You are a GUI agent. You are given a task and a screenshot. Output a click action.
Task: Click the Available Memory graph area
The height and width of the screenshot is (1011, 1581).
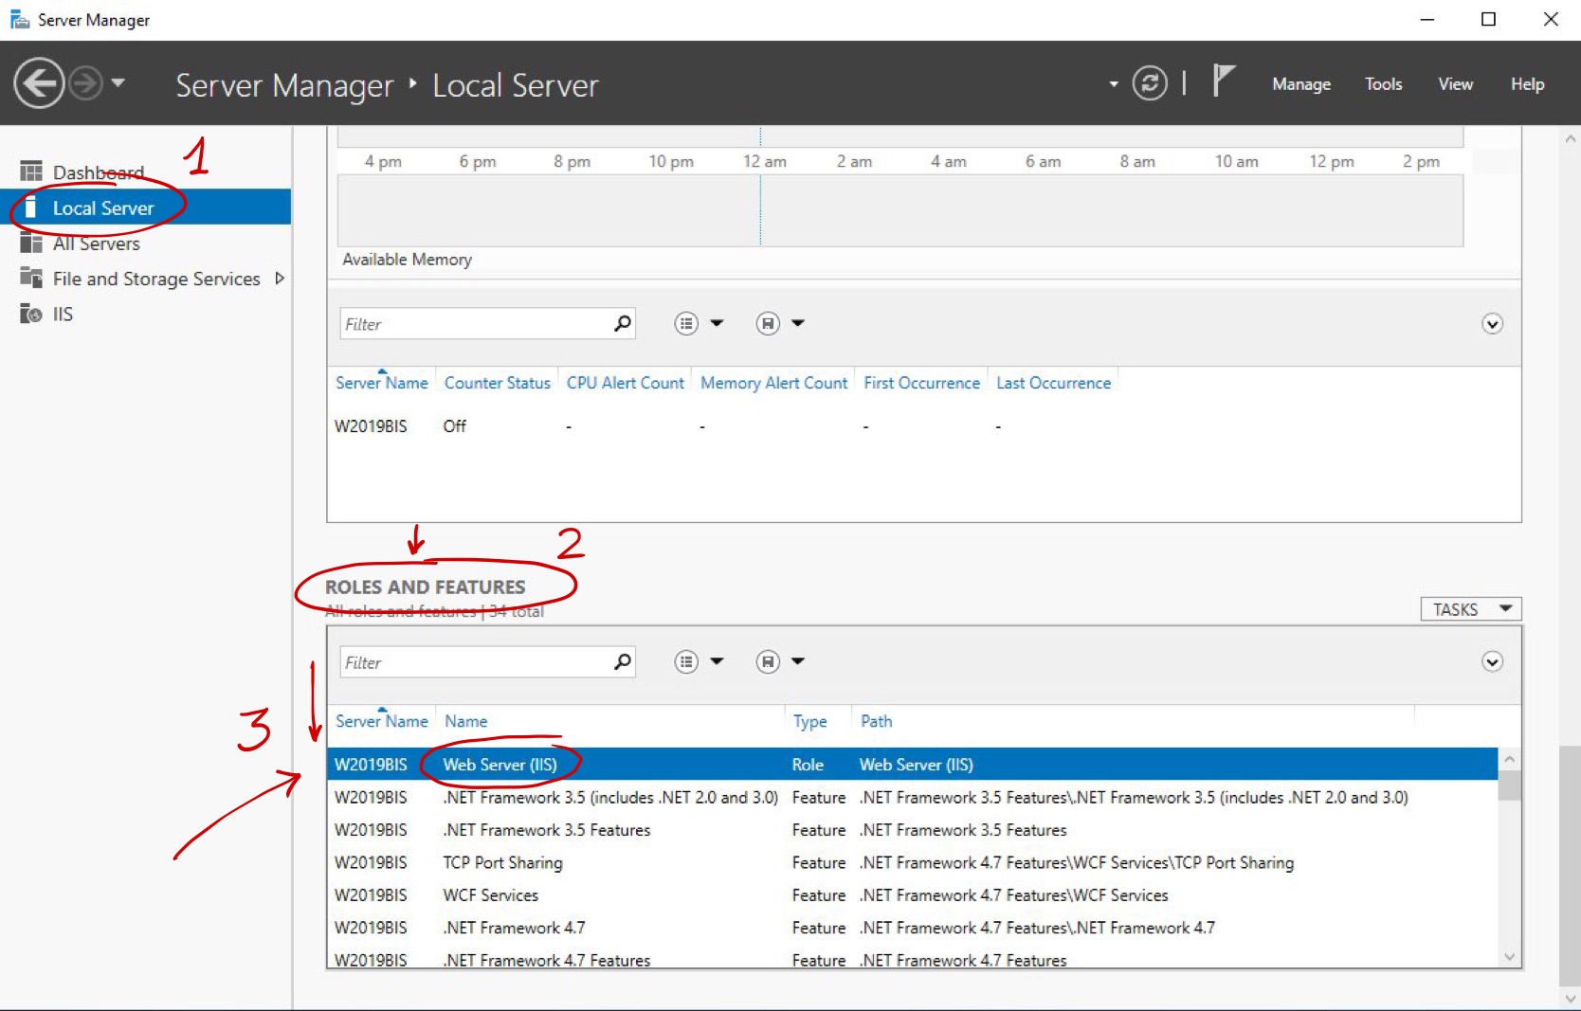point(900,210)
